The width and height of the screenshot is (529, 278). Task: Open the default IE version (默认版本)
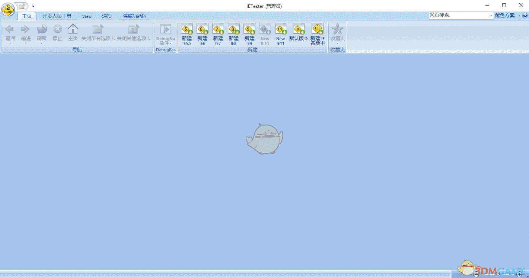point(299,33)
